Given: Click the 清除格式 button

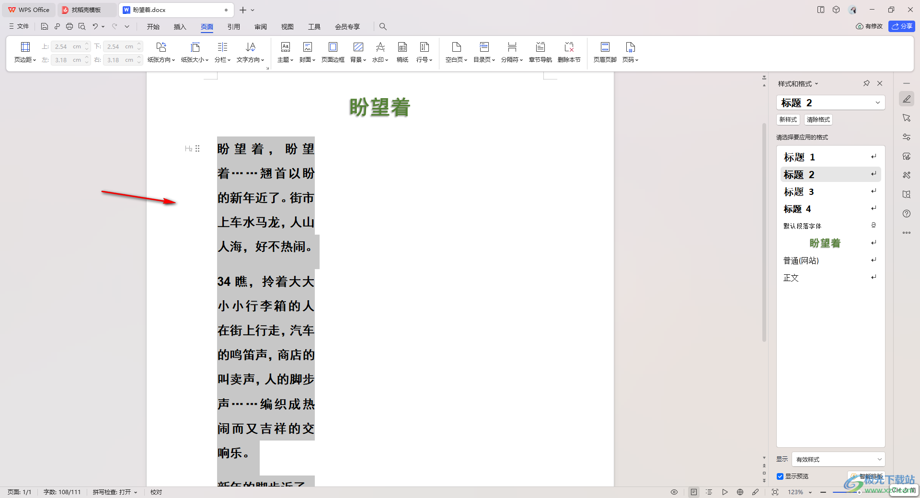Looking at the screenshot, I should pos(818,120).
